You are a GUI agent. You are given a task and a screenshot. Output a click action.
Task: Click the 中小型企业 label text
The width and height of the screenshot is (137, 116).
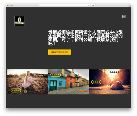click(114, 72)
